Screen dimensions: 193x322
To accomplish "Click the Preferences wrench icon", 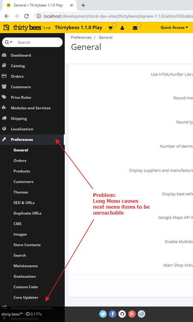I will [x=4, y=139].
